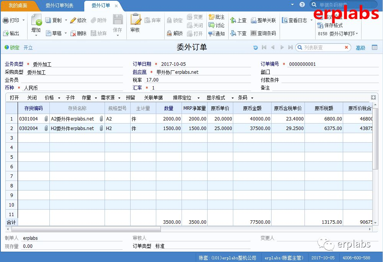Click the 保存格式 save format icon
The image size is (383, 262).
tap(320, 25)
